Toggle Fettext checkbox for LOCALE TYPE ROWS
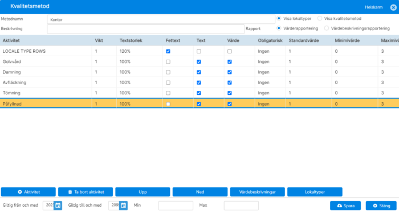The width and height of the screenshot is (399, 213). pyautogui.click(x=168, y=51)
